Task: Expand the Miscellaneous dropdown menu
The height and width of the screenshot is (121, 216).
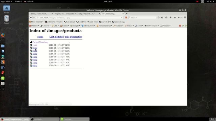Action: point(104,26)
